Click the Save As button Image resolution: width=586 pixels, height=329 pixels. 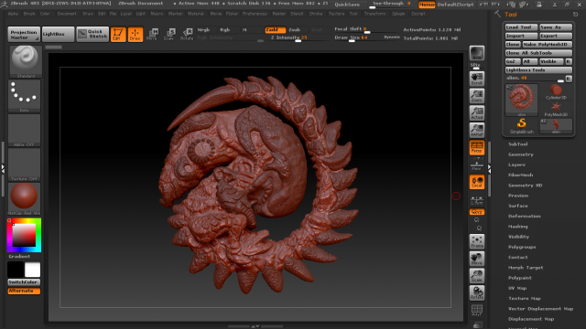(x=556, y=27)
